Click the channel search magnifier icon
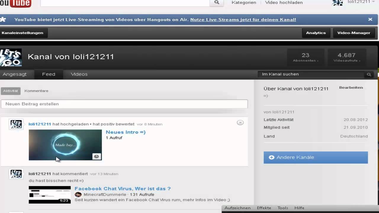The height and width of the screenshot is (213, 379). tap(369, 75)
